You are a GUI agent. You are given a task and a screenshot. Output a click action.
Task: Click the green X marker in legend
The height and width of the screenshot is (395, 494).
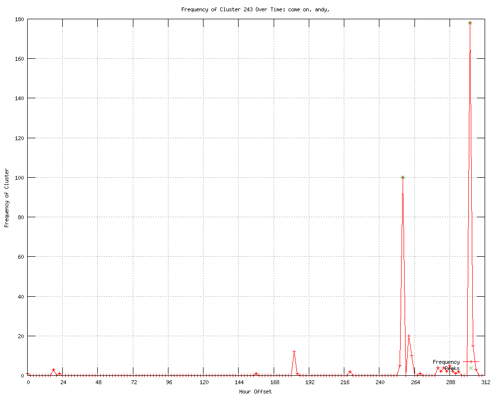coord(471,368)
